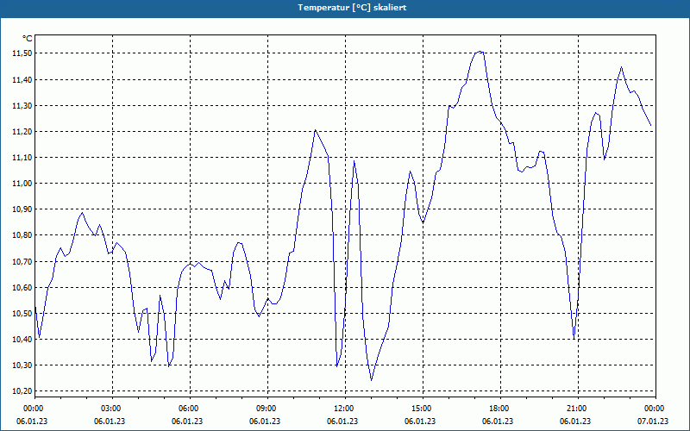Select the 11,50 value on the temperature axis
The width and height of the screenshot is (690, 431).
tap(22, 53)
